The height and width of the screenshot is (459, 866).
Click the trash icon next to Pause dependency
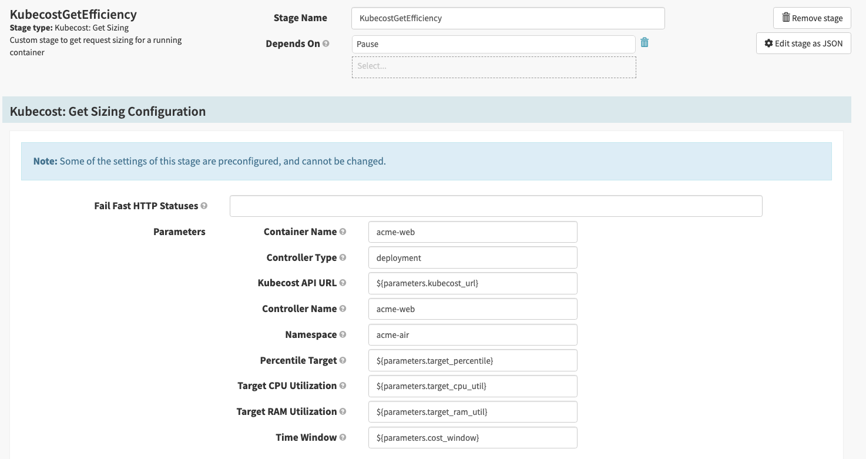[645, 42]
